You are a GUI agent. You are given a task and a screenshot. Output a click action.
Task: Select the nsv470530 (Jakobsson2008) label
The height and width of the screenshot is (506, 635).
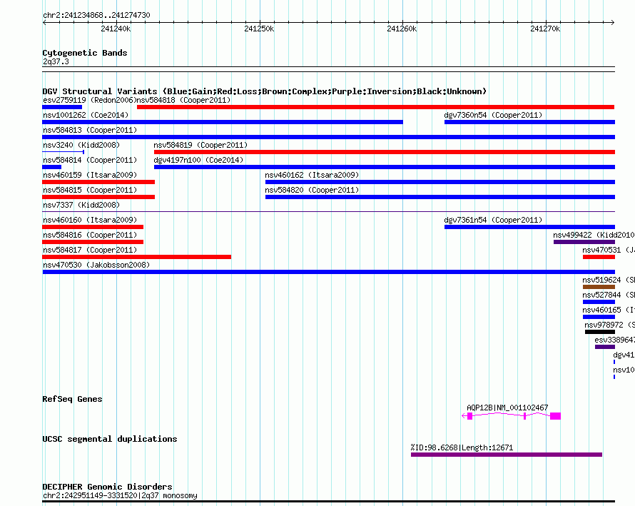click(96, 265)
